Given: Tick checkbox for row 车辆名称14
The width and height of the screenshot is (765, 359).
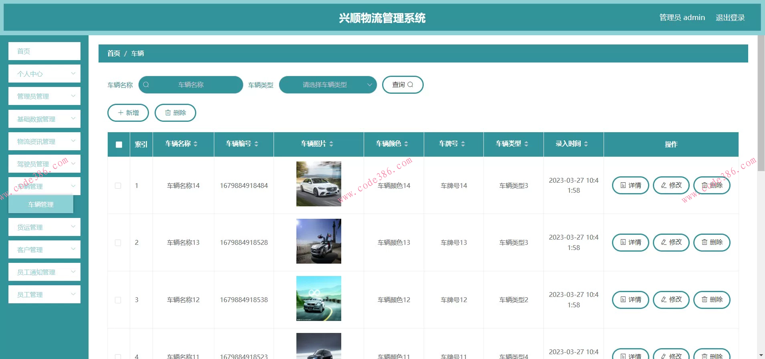Looking at the screenshot, I should 118,186.
